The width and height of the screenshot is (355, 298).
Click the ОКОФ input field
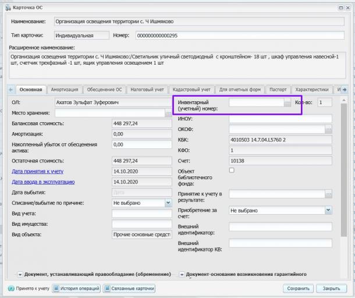click(277, 129)
